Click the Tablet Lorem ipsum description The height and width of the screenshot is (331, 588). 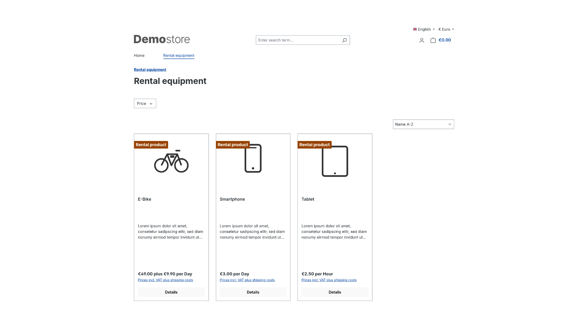pos(334,232)
